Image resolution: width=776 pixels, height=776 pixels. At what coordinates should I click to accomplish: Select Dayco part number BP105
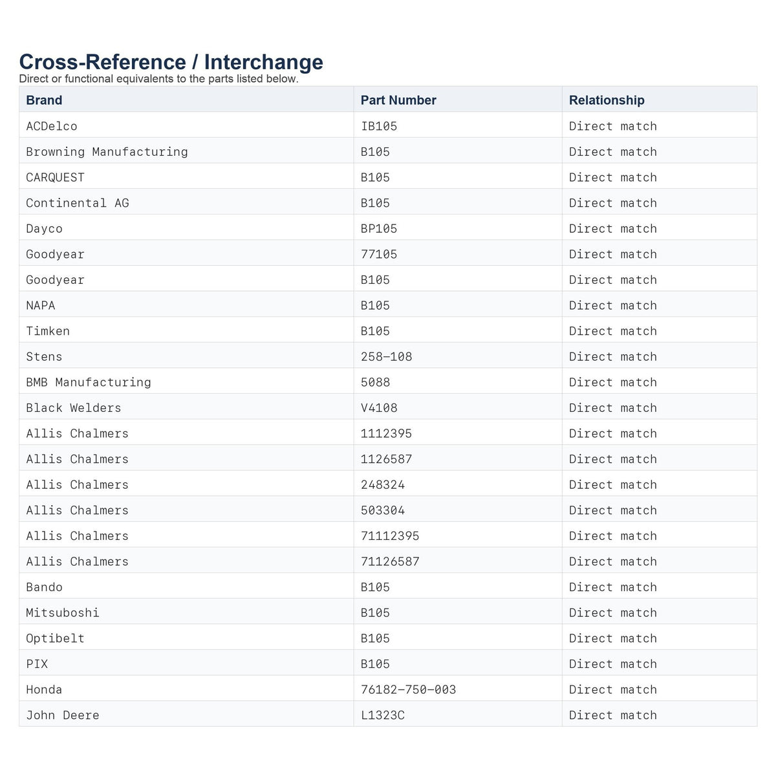(379, 228)
